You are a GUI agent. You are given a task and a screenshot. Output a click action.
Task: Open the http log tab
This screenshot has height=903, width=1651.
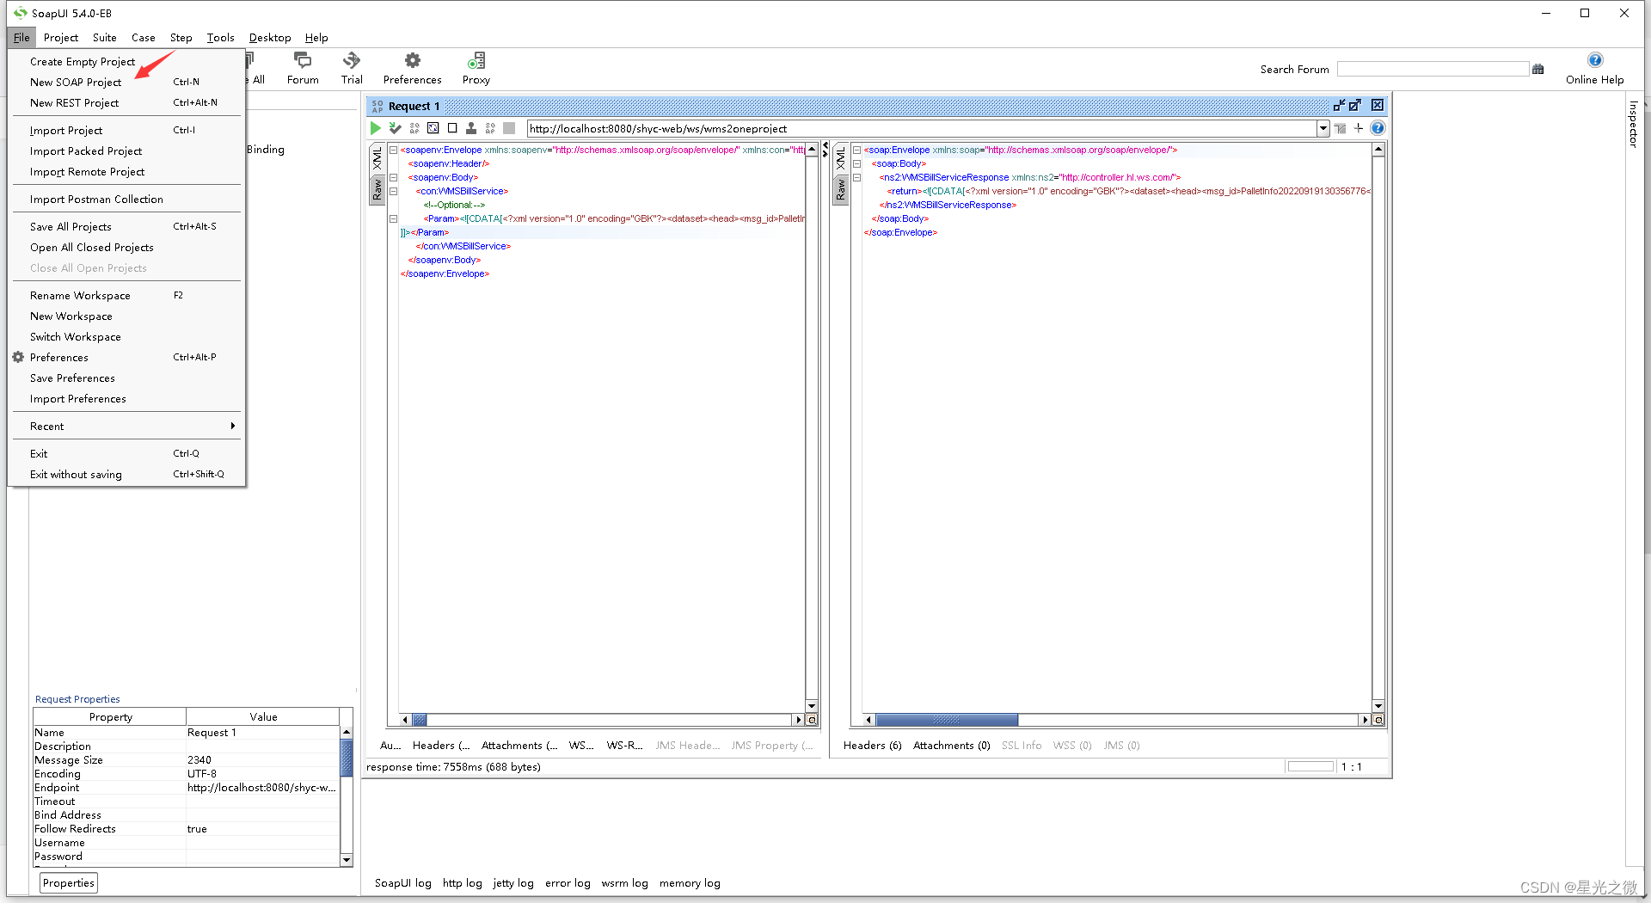[x=462, y=882]
